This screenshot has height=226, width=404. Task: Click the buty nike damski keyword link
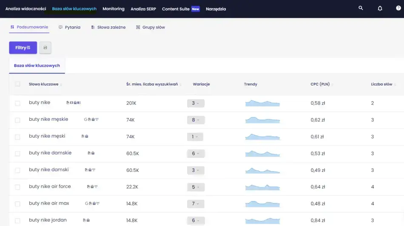pyautogui.click(x=48, y=169)
